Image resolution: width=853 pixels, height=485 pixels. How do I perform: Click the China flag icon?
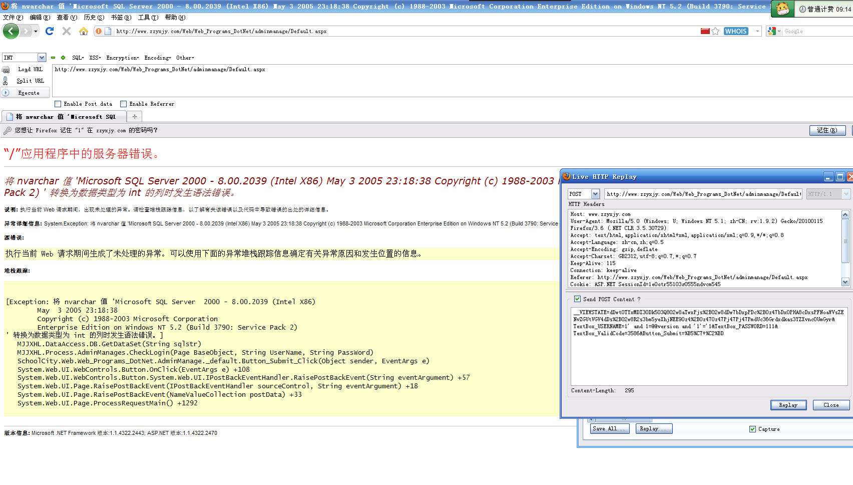coord(705,31)
